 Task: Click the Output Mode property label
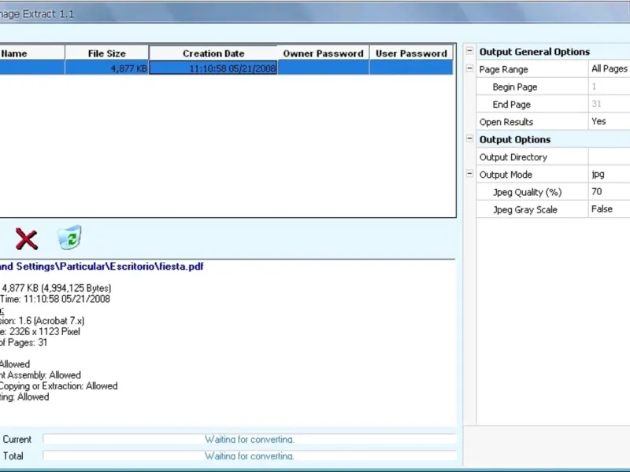[x=506, y=175]
